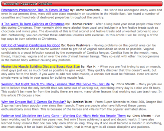The width and height of the screenshot is (164, 131).
Task: Click author name 'Jordash Talon'
Action: click(82, 102)
